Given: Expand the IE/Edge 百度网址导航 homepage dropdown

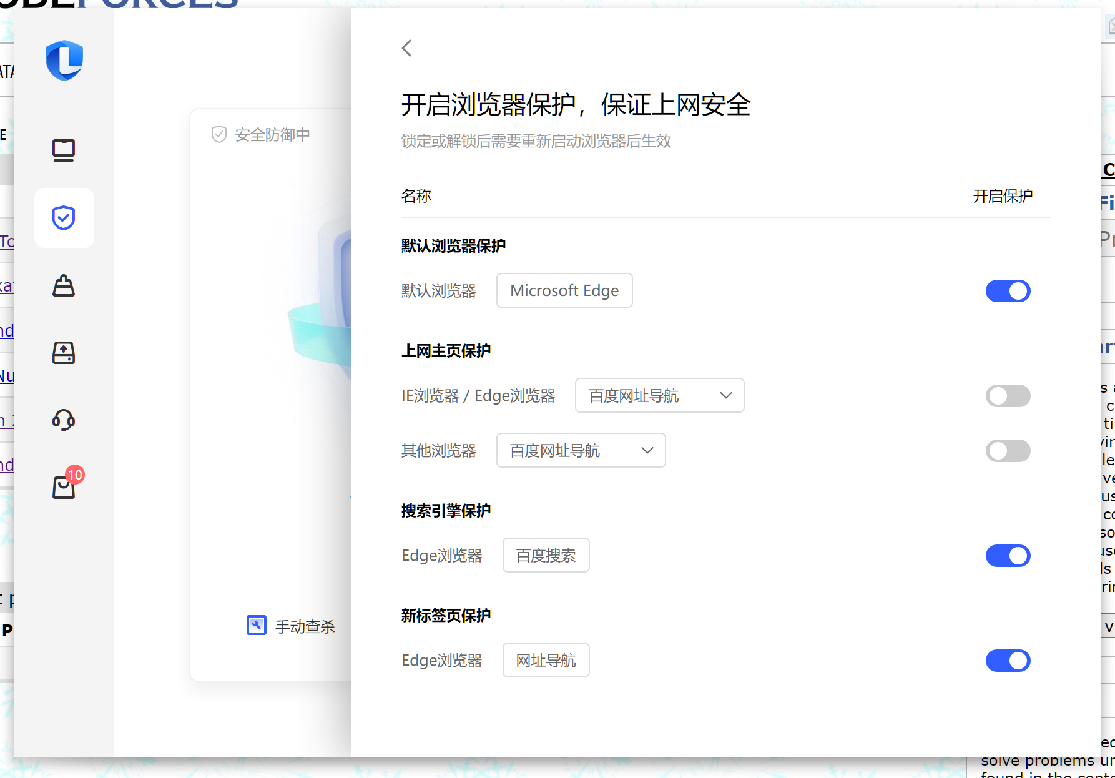Looking at the screenshot, I should click(659, 395).
